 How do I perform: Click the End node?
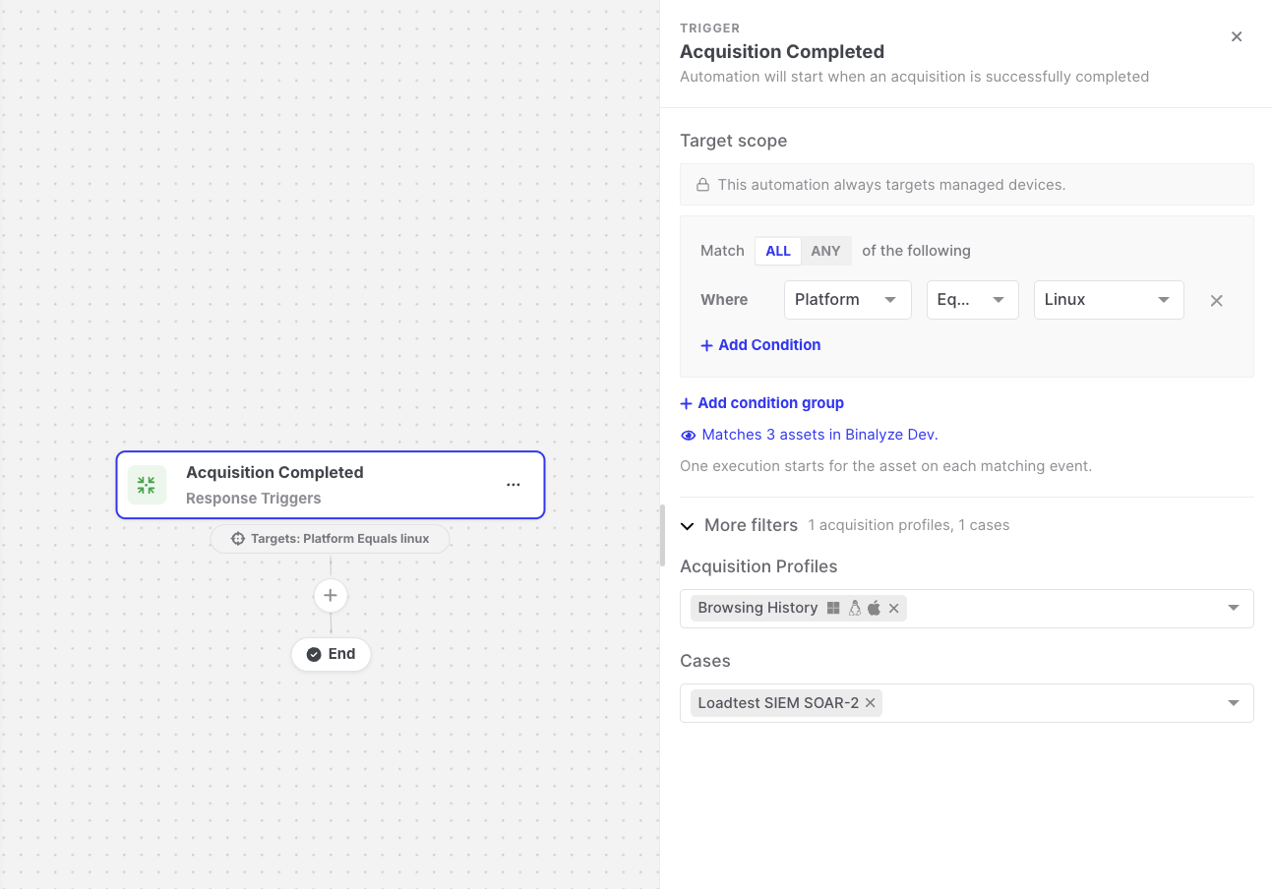click(x=331, y=654)
